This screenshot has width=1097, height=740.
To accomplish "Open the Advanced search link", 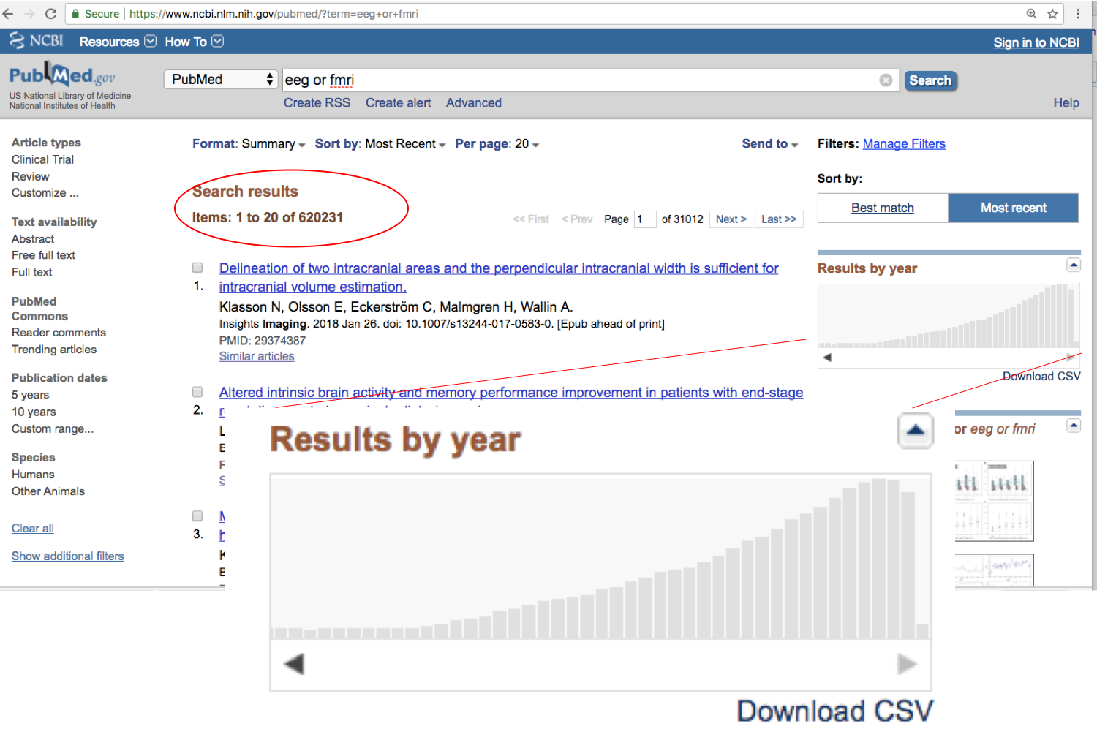I will coord(474,103).
